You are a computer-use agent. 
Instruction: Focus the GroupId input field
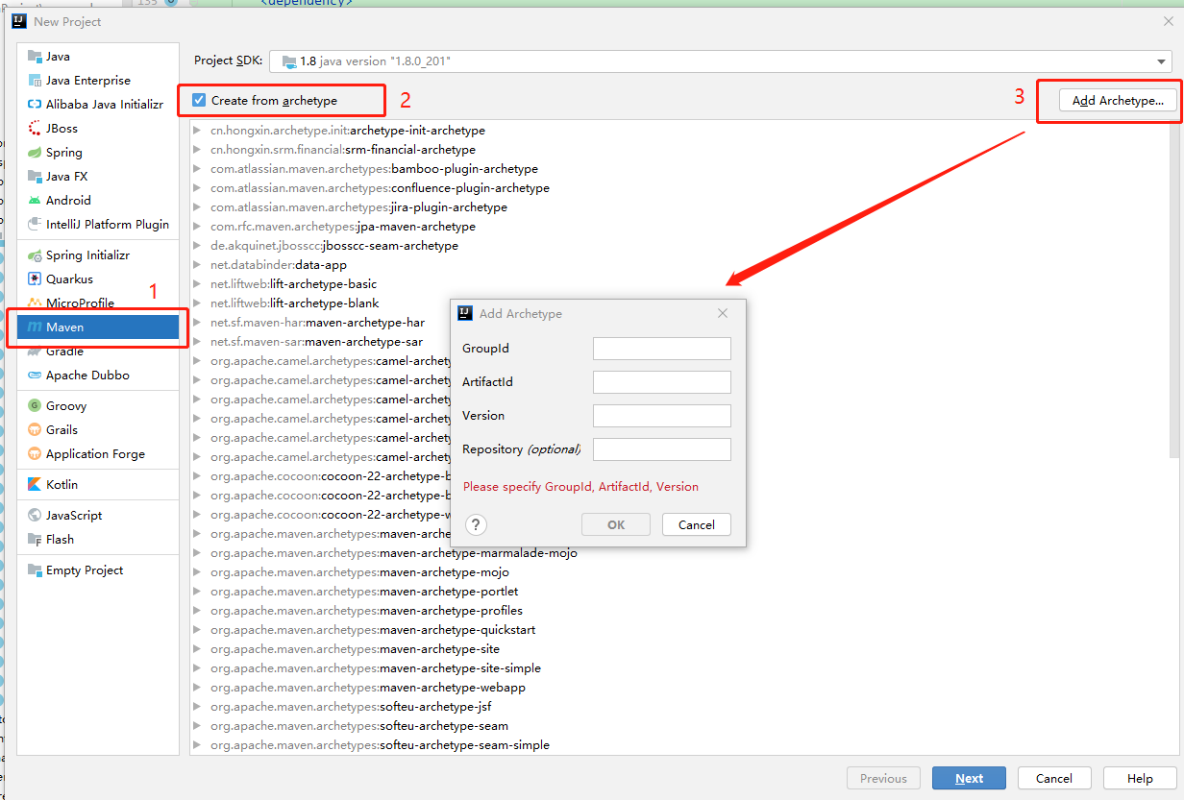(662, 349)
